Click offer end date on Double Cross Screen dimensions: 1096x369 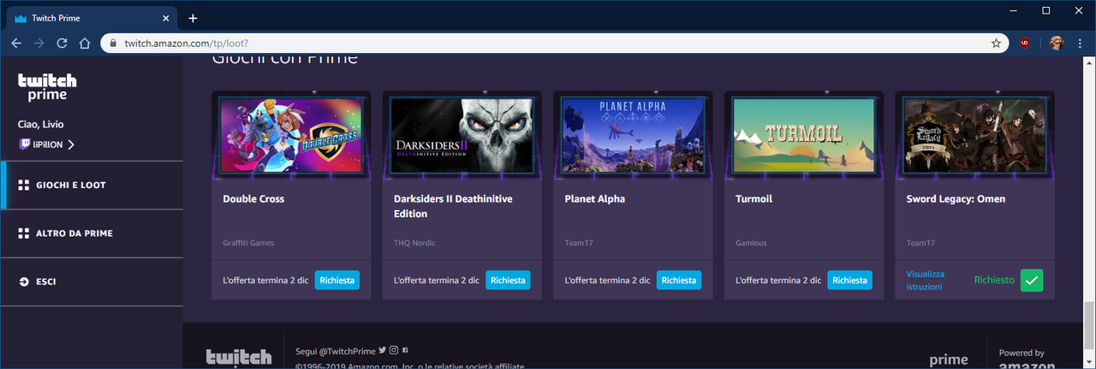[x=265, y=280]
